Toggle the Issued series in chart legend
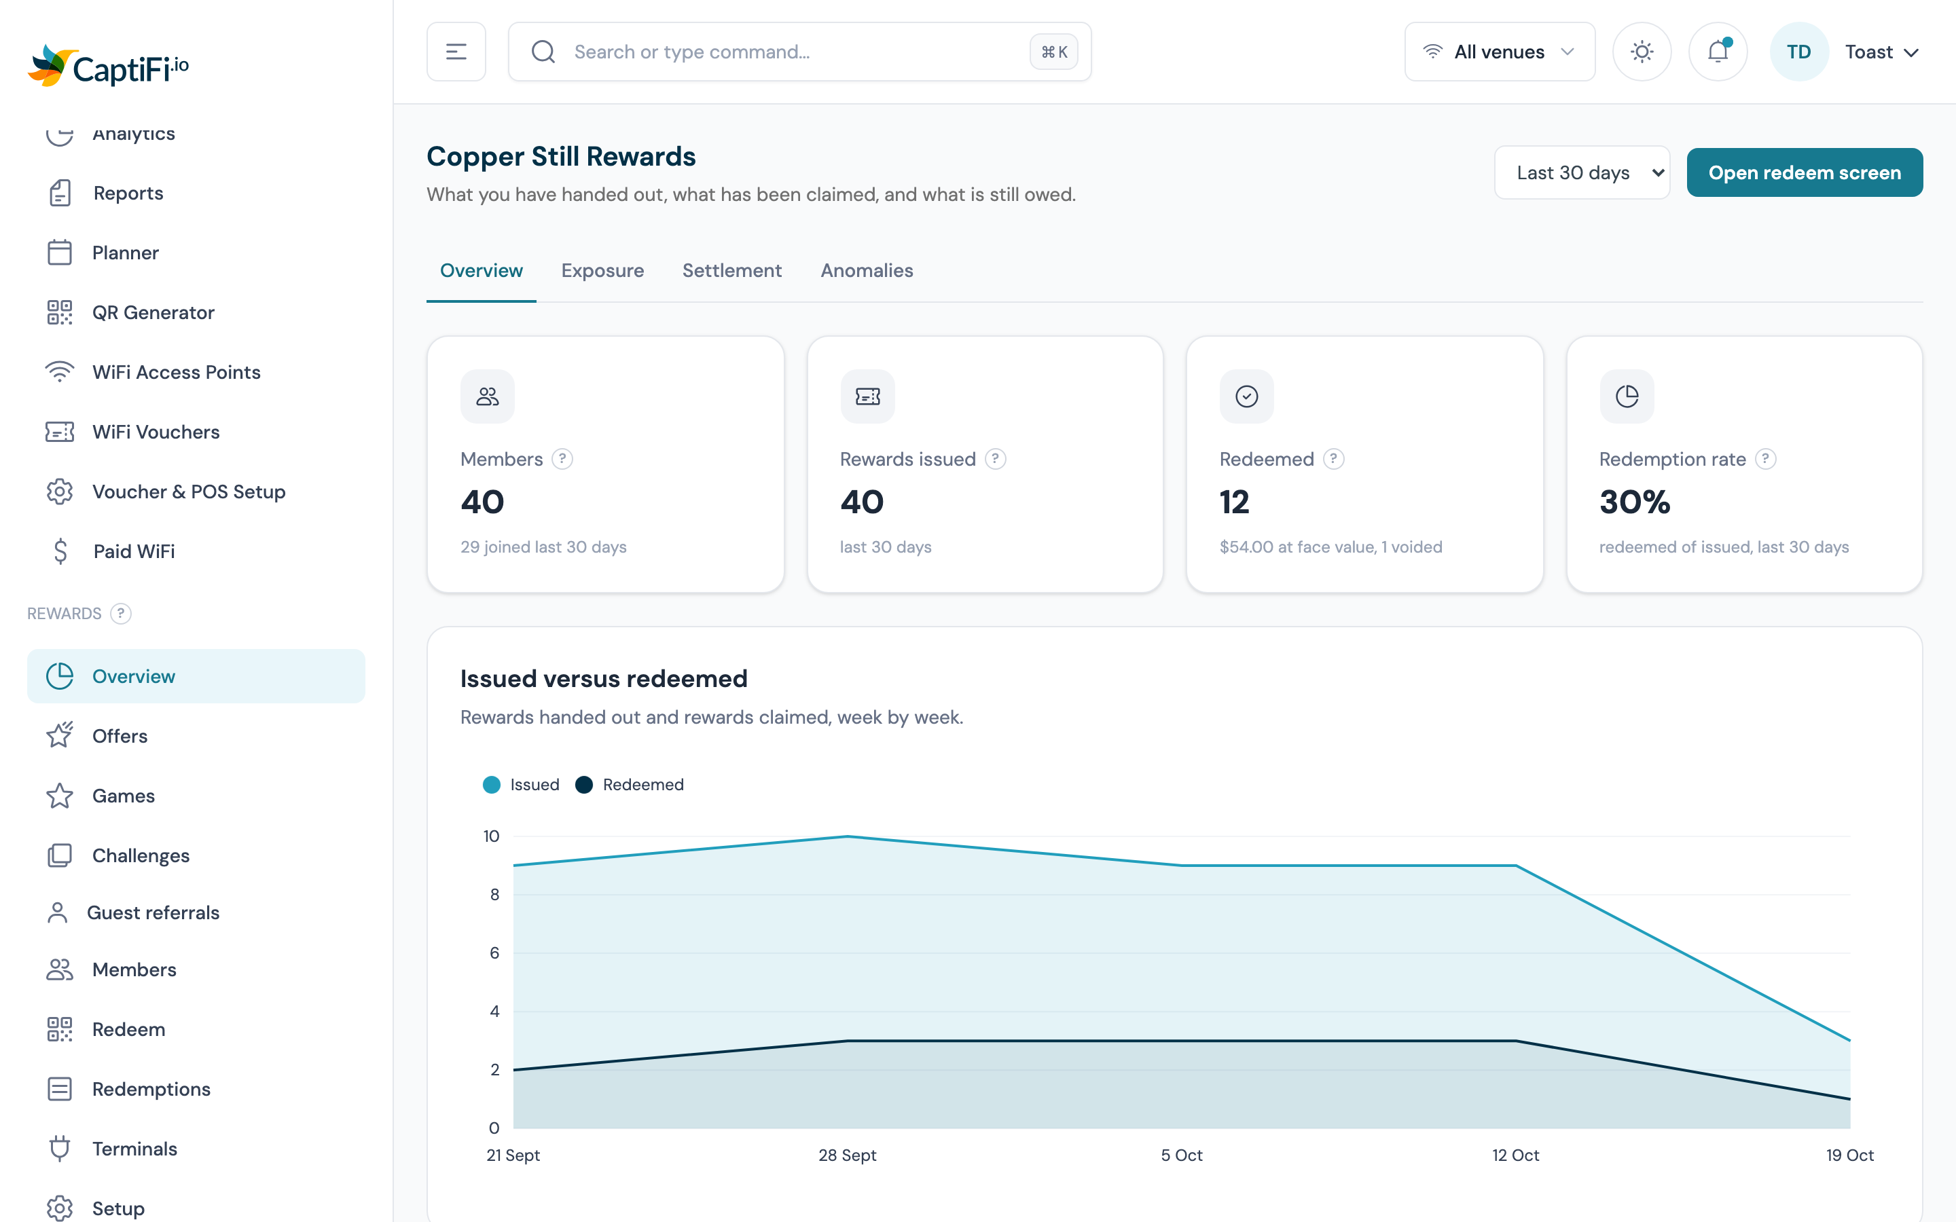 point(522,785)
